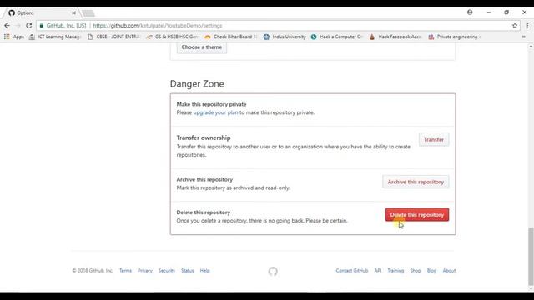
Task: Click Make this repository private text
Action: pos(211,104)
